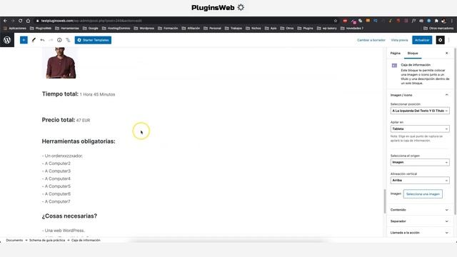This screenshot has width=457, height=257.
Task: Switch to the Bloque tab
Action: [413, 53]
